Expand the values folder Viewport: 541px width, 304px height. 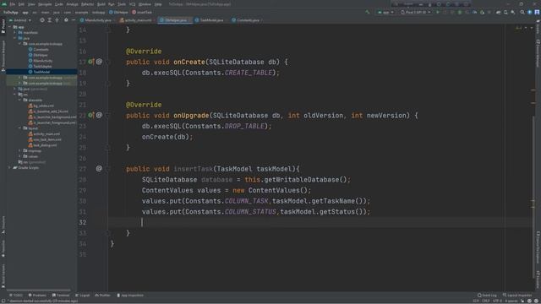pyautogui.click(x=19, y=156)
